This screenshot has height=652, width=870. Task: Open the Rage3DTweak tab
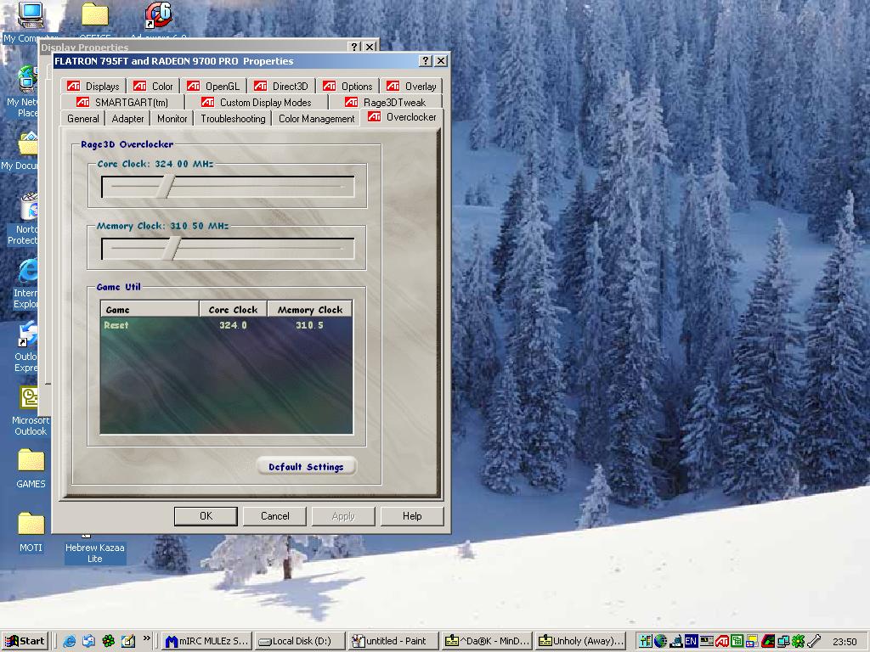tap(385, 102)
